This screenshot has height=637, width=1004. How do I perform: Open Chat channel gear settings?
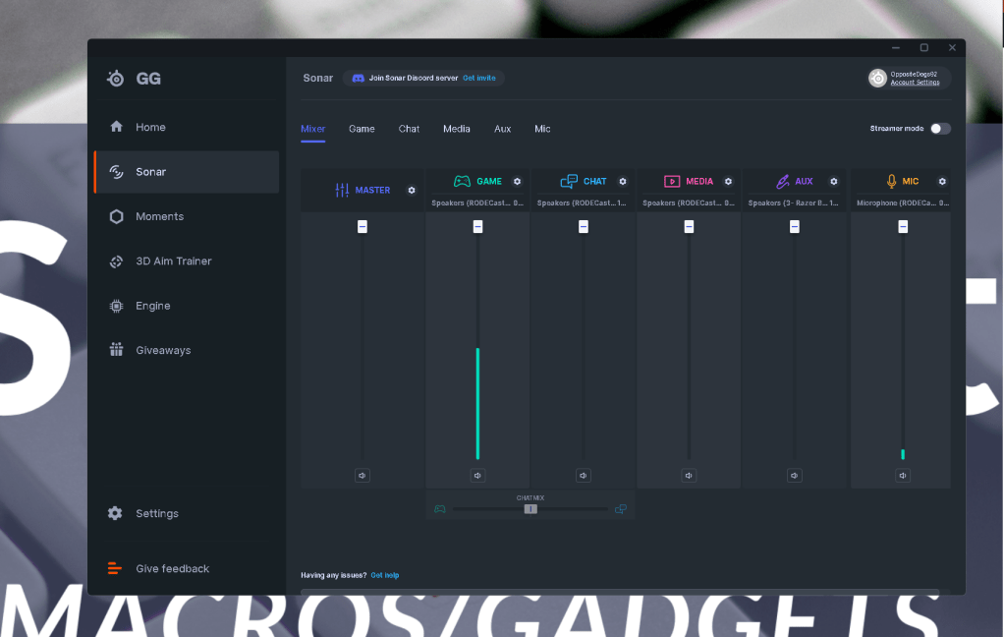(623, 181)
